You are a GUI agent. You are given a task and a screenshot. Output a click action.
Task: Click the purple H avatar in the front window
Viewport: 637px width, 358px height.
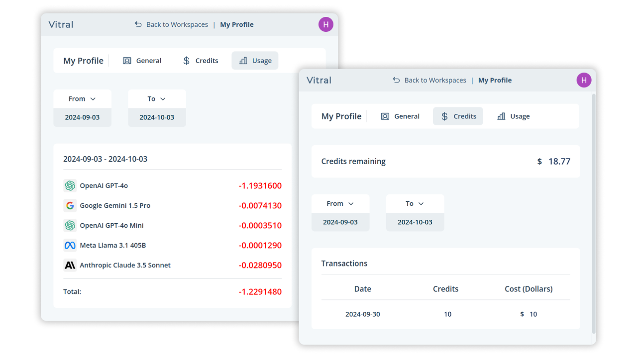pos(584,80)
